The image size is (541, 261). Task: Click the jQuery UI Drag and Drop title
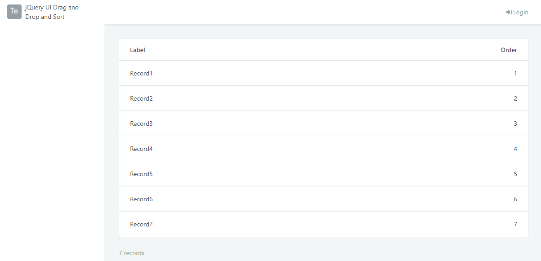pyautogui.click(x=52, y=12)
